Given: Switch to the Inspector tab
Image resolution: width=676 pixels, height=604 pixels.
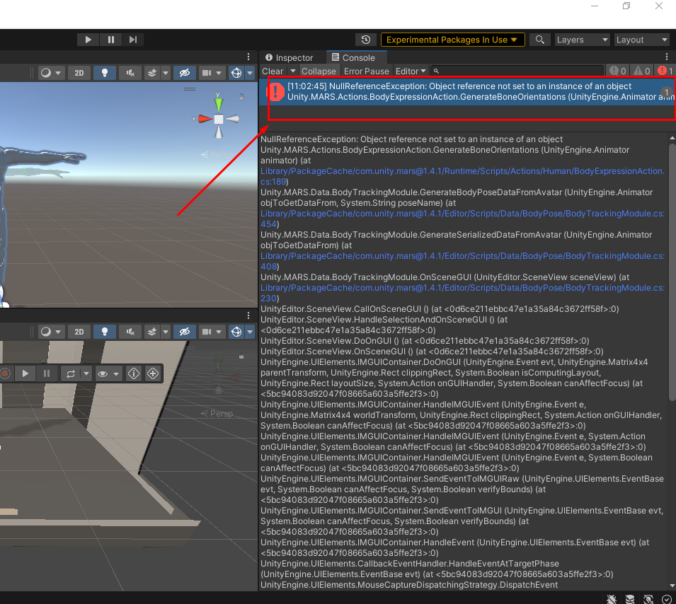Looking at the screenshot, I should [x=289, y=58].
